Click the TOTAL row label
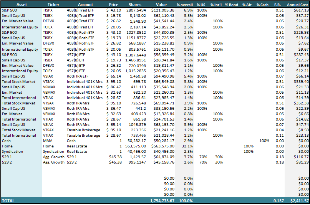310x205 pixels. click(x=8, y=201)
